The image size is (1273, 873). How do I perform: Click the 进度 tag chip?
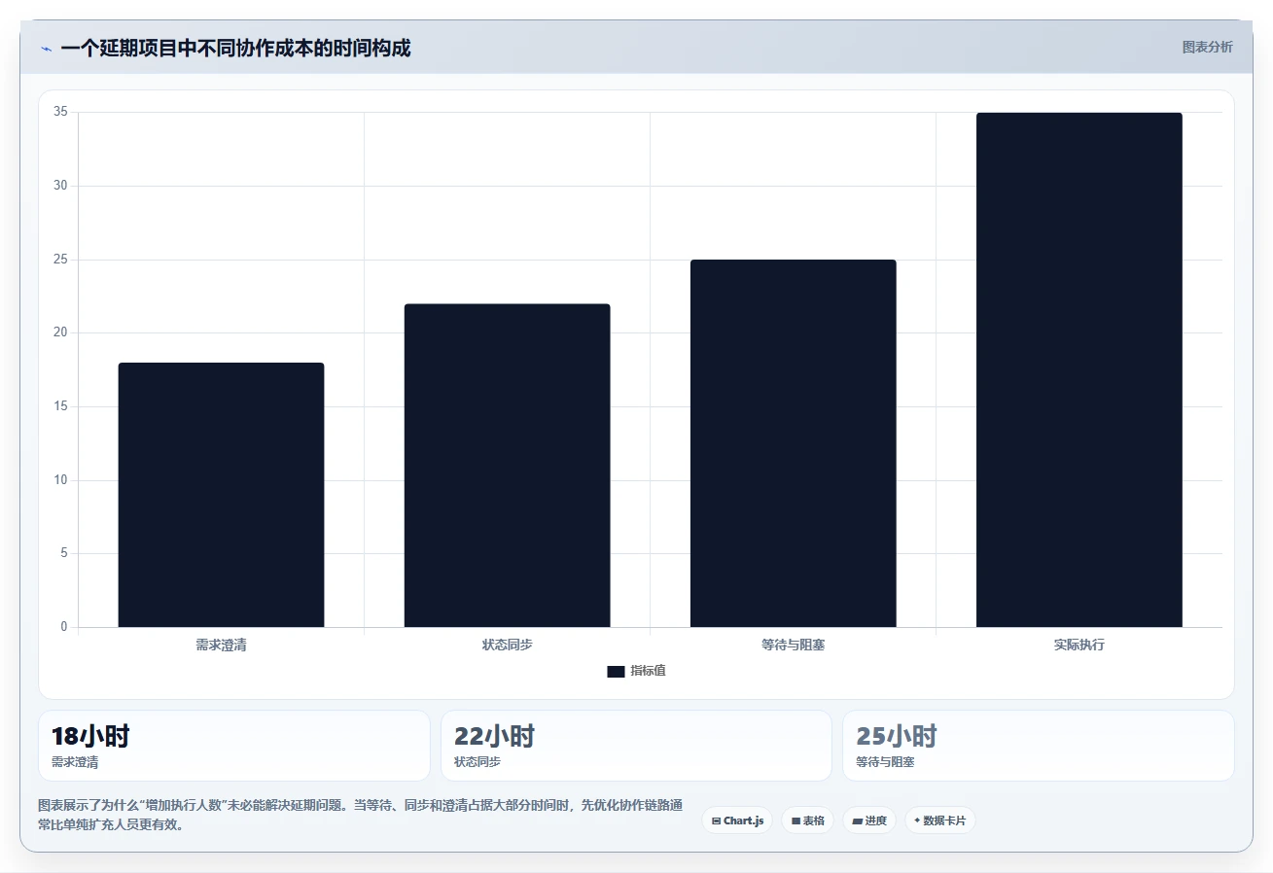pyautogui.click(x=868, y=821)
